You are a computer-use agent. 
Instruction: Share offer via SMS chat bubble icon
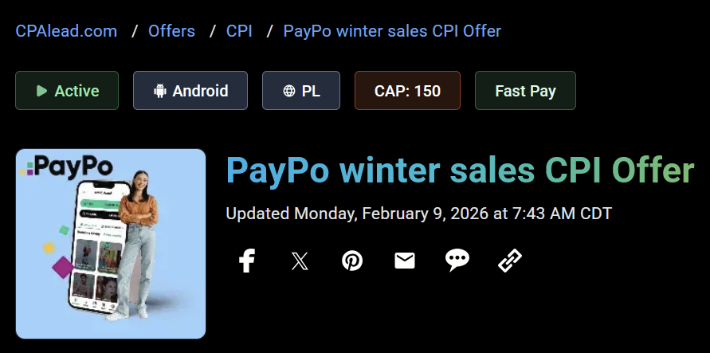tap(457, 261)
